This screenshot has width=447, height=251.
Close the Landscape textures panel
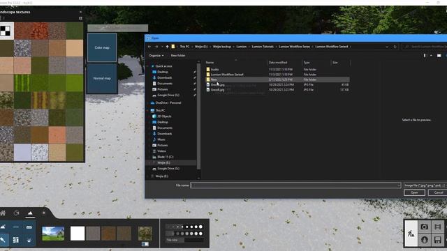(x=81, y=12)
